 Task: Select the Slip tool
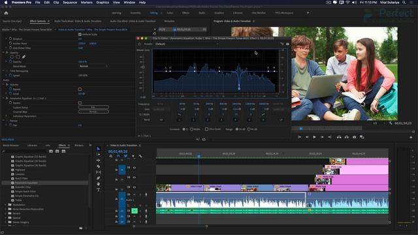coord(98,172)
